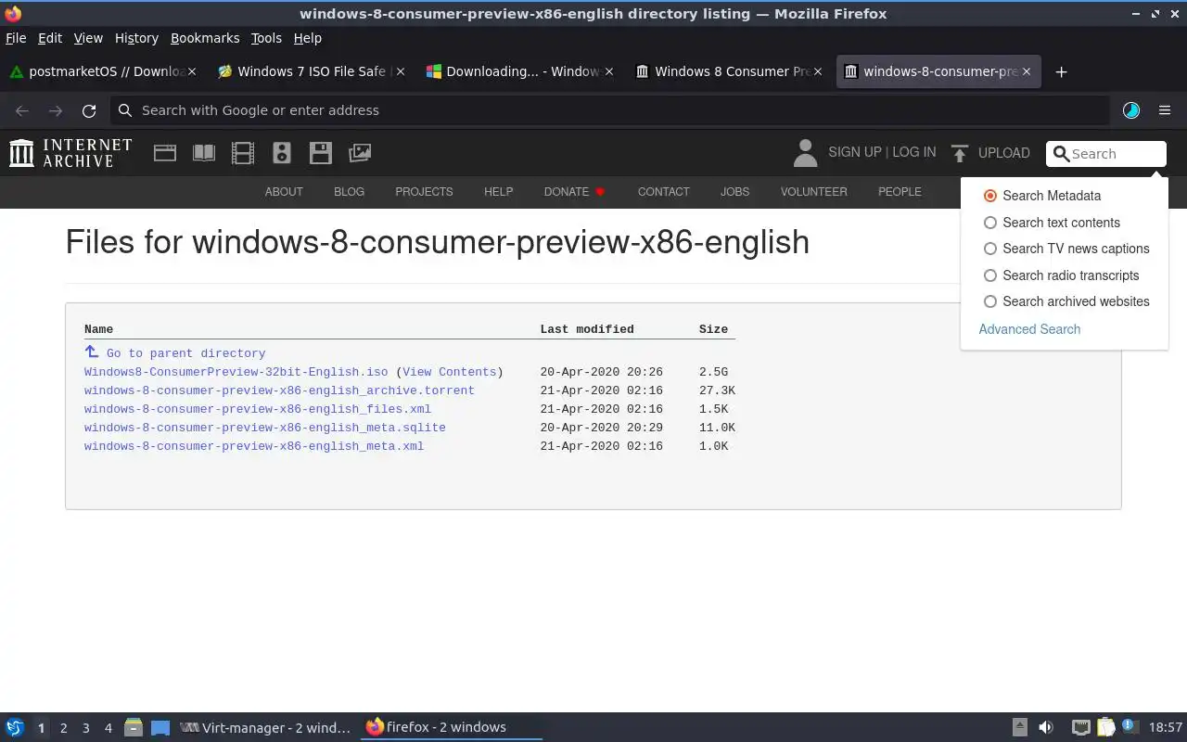Click the LOG IN link
1187x742 pixels.
(x=914, y=152)
